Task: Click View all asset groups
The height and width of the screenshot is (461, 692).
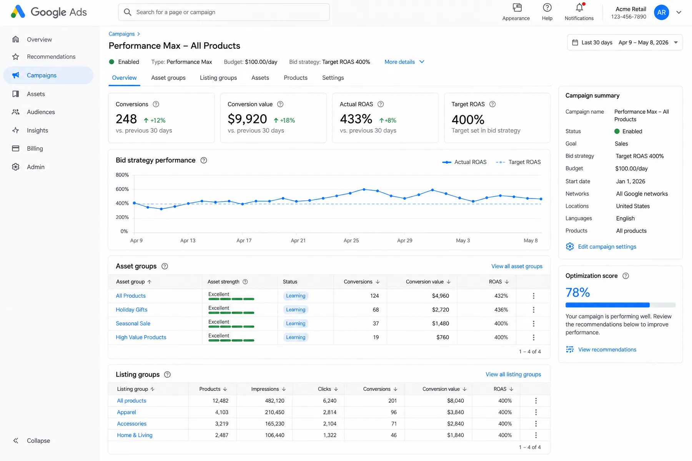Action: click(517, 266)
